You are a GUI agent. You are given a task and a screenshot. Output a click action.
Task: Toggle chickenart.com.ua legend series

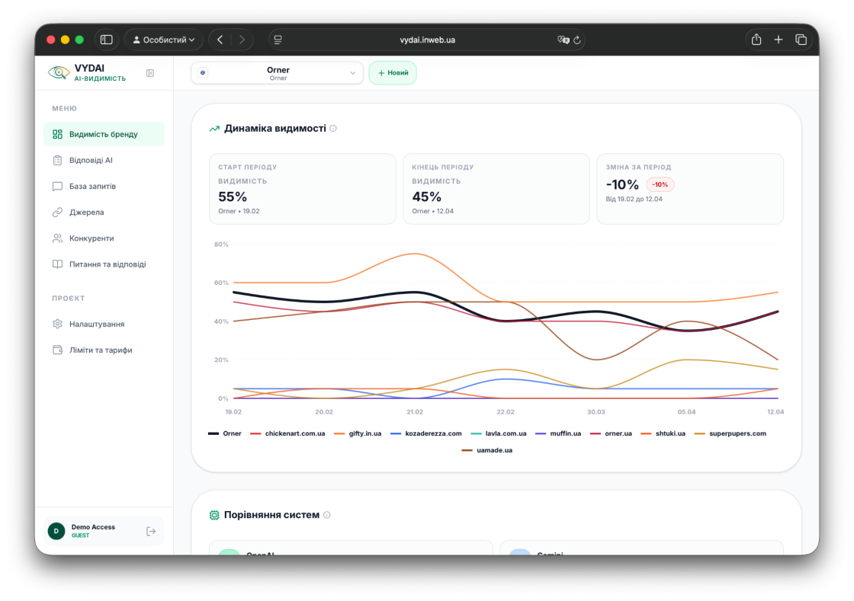tap(287, 433)
